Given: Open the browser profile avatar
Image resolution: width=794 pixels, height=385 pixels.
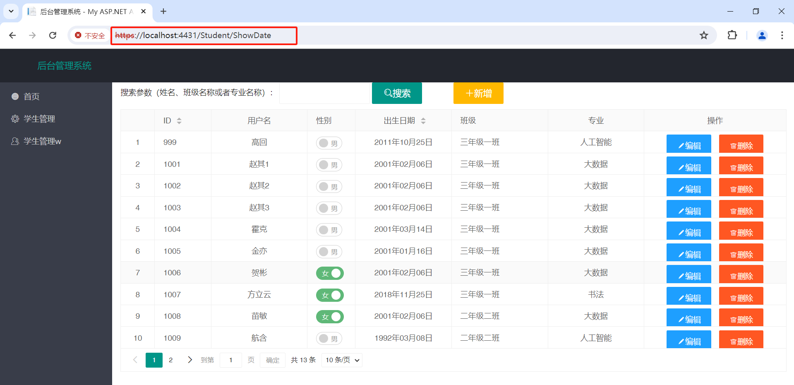Looking at the screenshot, I should pos(762,35).
